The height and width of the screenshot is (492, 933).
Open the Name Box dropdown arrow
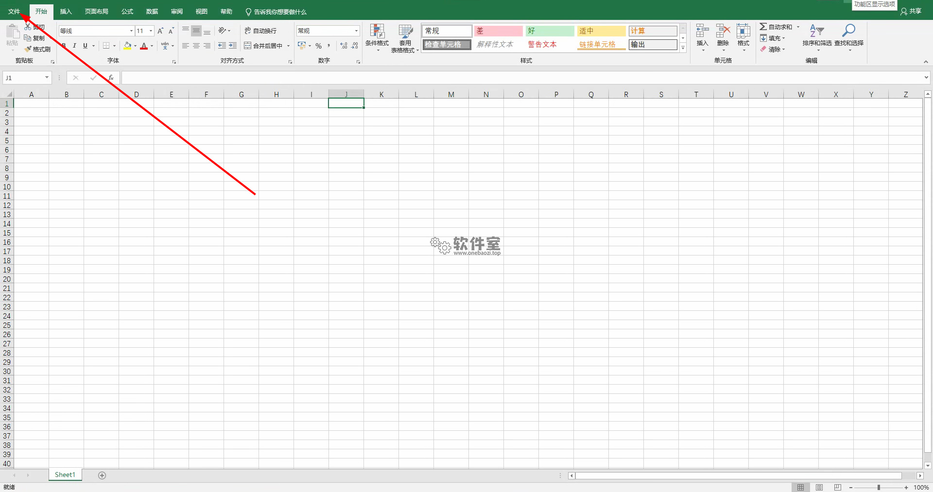click(47, 78)
